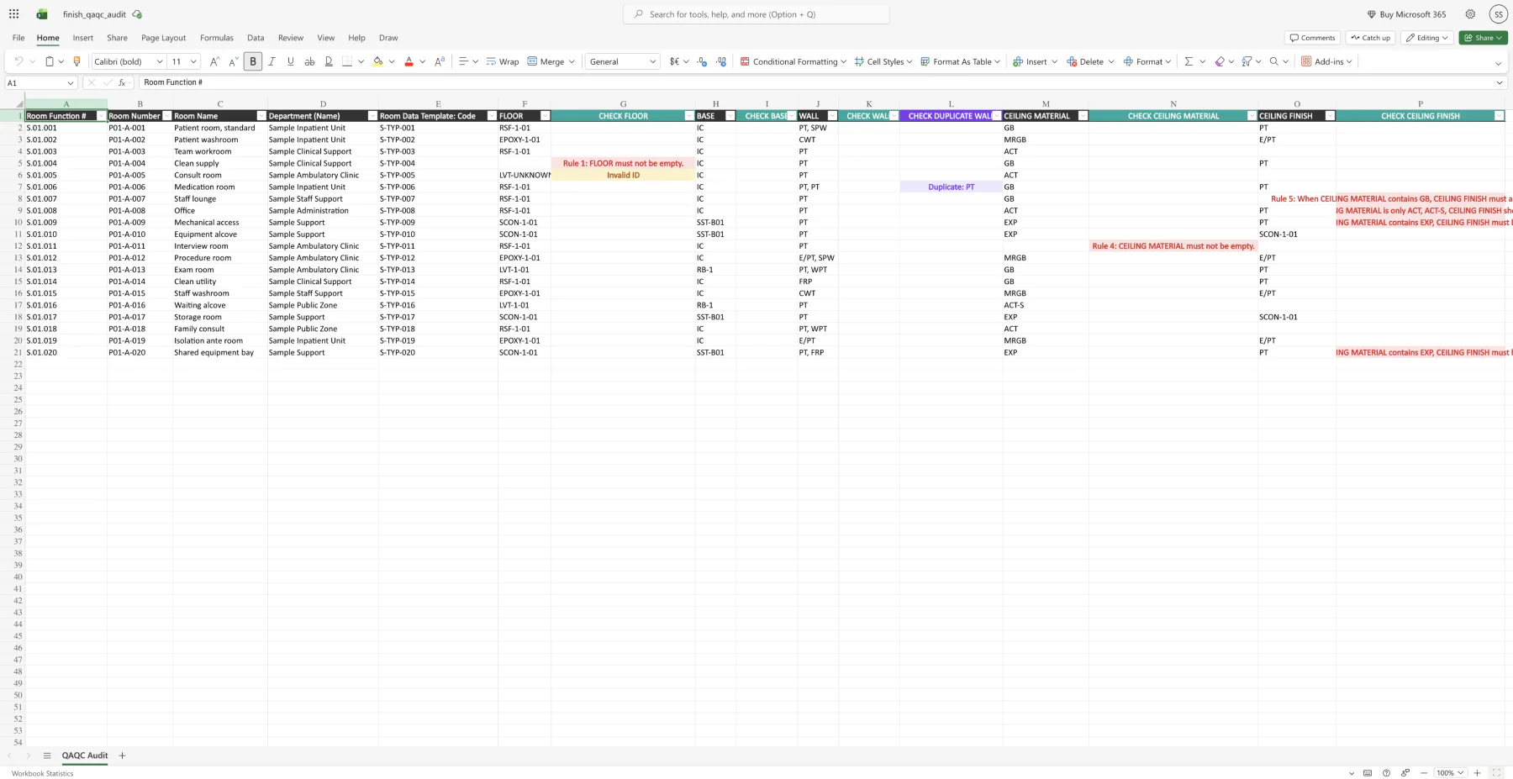This screenshot has height=779, width=1513.
Task: Toggle underline formatting on
Action: (x=290, y=61)
